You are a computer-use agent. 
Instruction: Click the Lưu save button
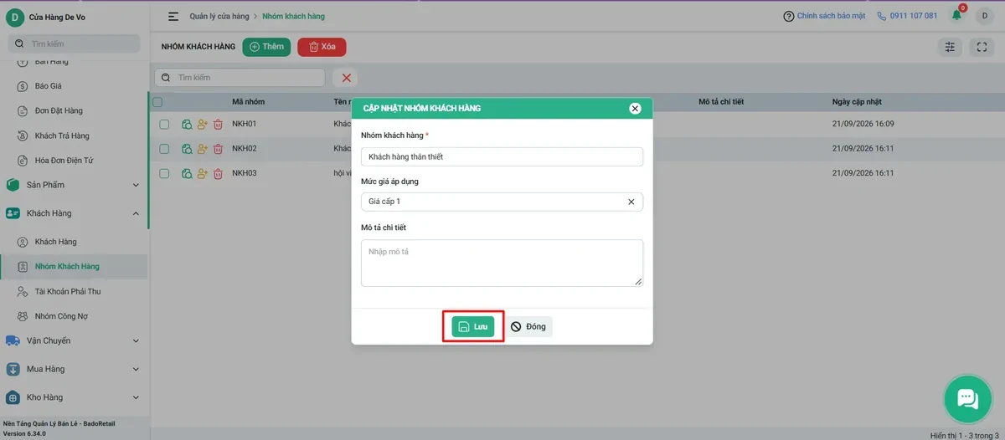[x=473, y=326]
